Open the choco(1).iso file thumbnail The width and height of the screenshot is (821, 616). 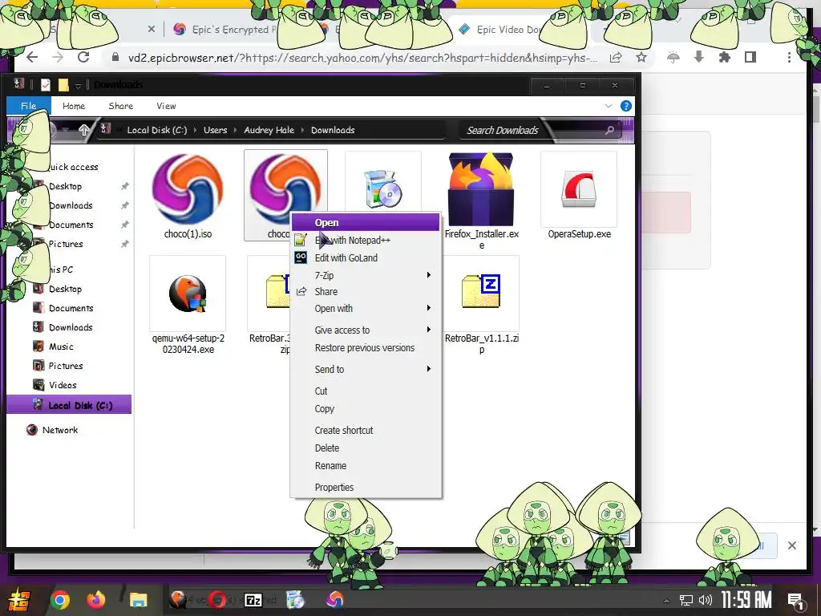coord(188,188)
